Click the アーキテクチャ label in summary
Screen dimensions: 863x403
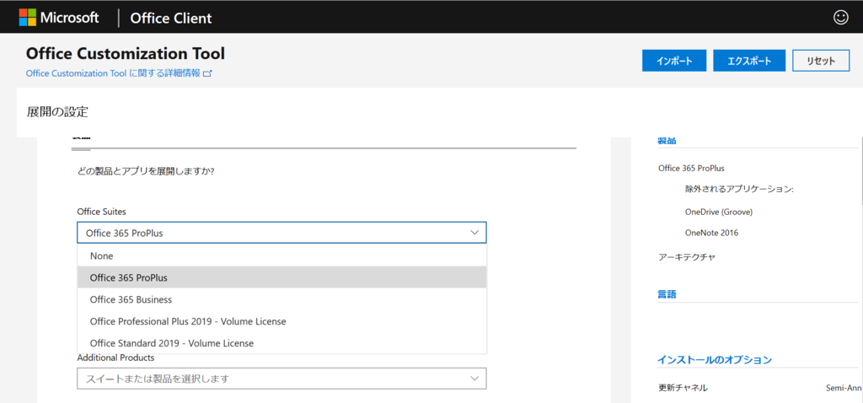687,257
